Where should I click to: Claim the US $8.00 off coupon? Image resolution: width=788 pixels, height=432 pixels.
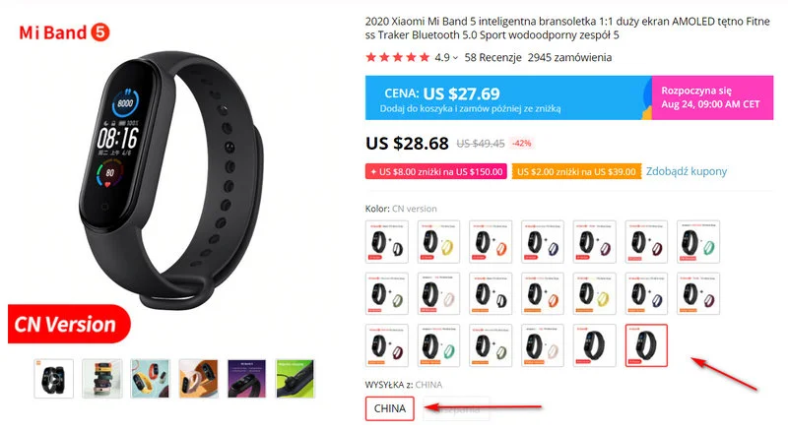[x=435, y=172]
